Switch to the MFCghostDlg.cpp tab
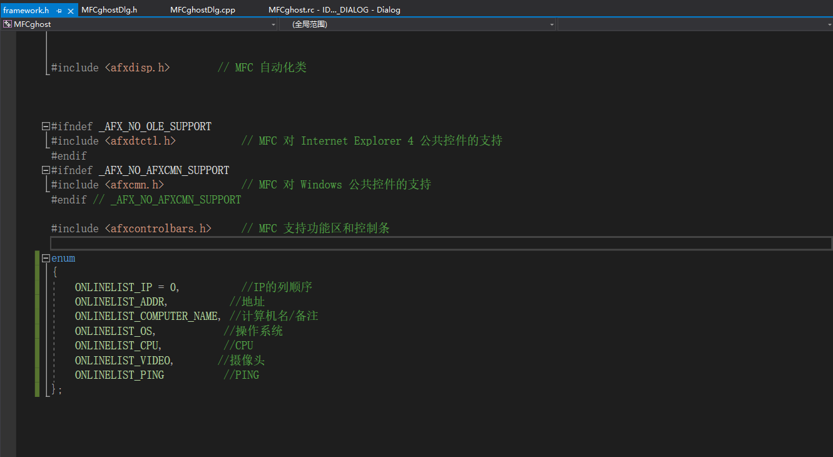The width and height of the screenshot is (833, 457). [203, 10]
